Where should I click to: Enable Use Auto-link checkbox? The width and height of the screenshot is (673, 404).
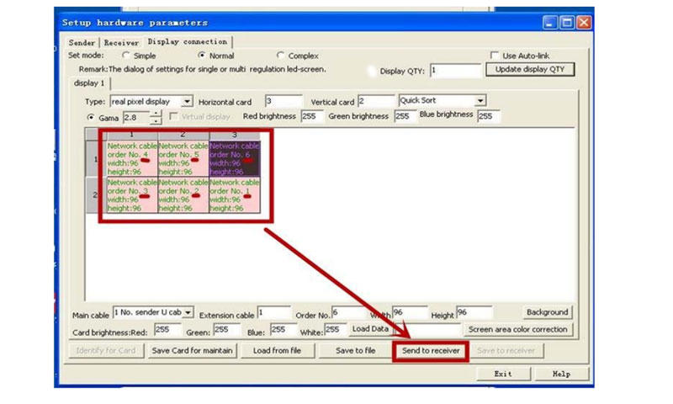click(x=495, y=56)
